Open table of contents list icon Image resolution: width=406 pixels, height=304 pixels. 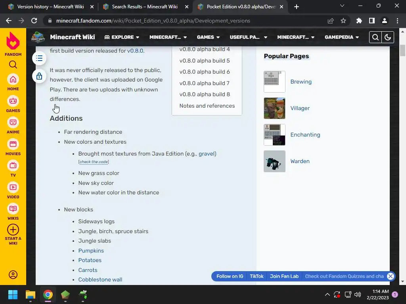(x=39, y=58)
